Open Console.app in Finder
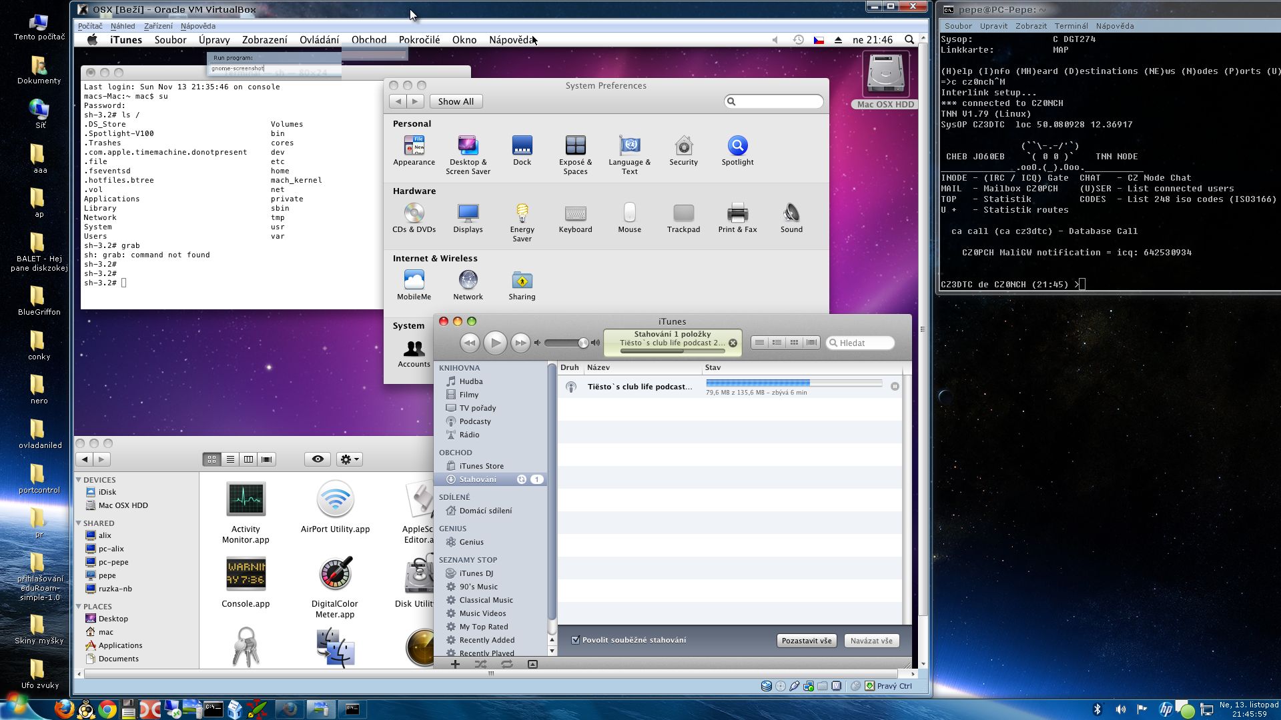The height and width of the screenshot is (720, 1281). [x=246, y=582]
